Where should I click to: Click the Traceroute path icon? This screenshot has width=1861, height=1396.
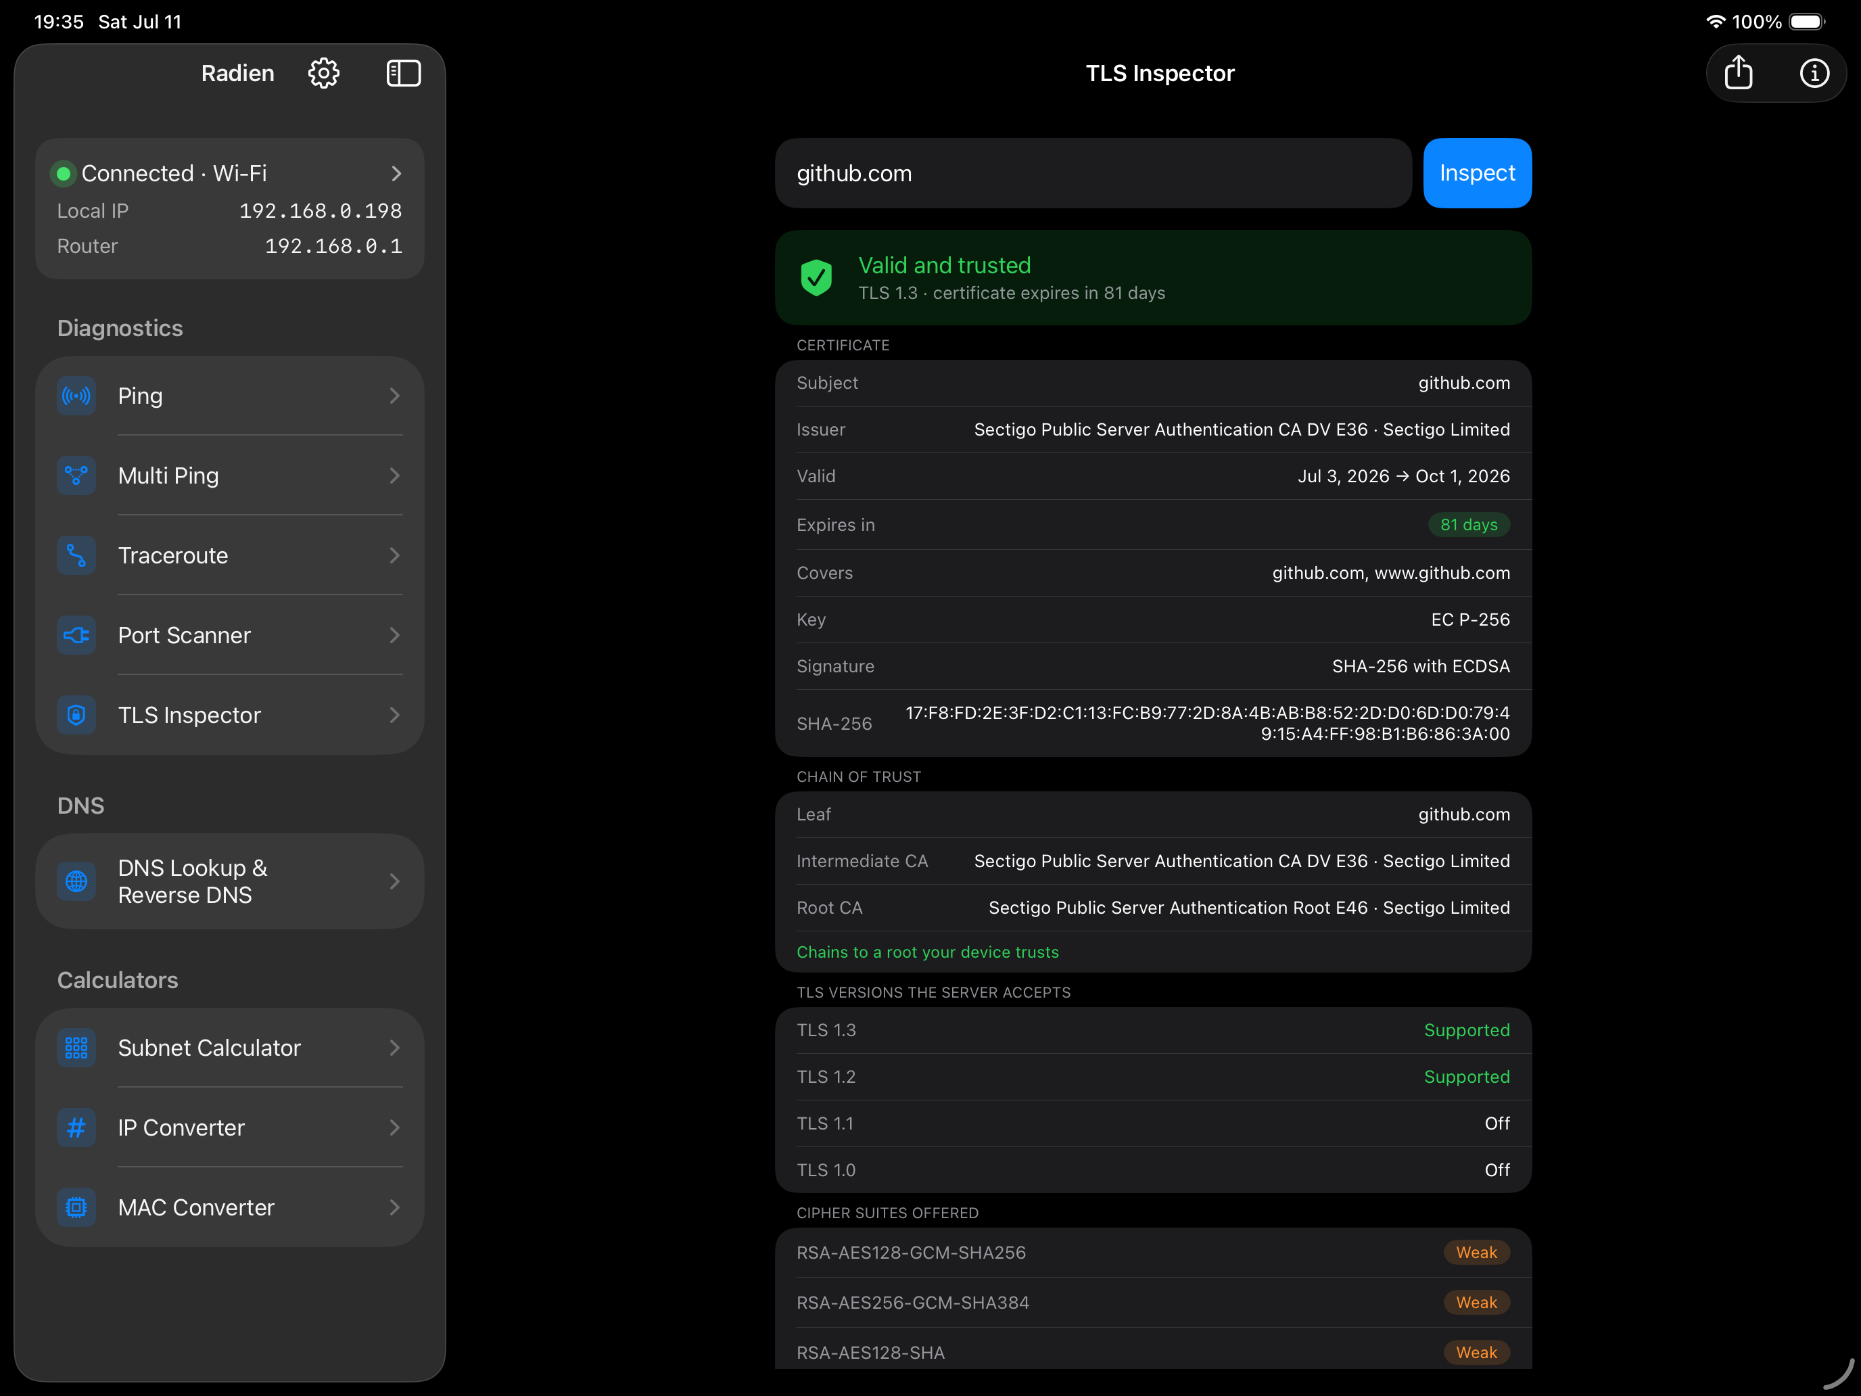pos(76,555)
